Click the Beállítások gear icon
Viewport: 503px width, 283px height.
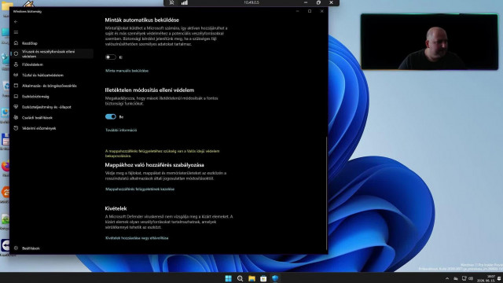tap(16, 248)
